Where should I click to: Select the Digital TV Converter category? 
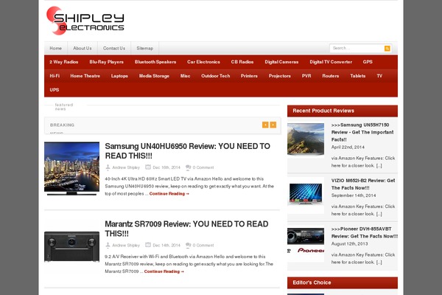[x=331, y=62]
